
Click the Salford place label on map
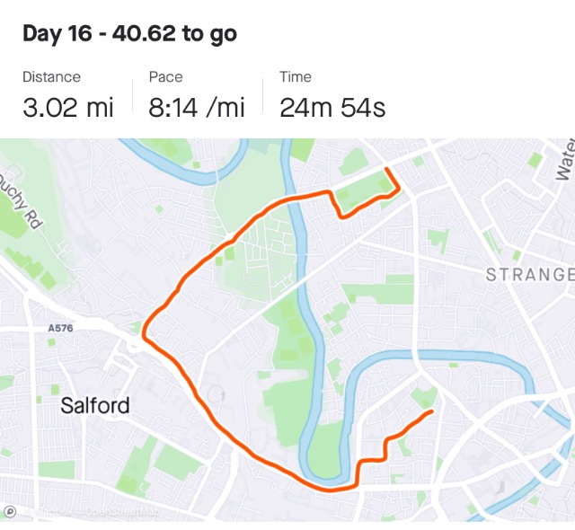[95, 405]
